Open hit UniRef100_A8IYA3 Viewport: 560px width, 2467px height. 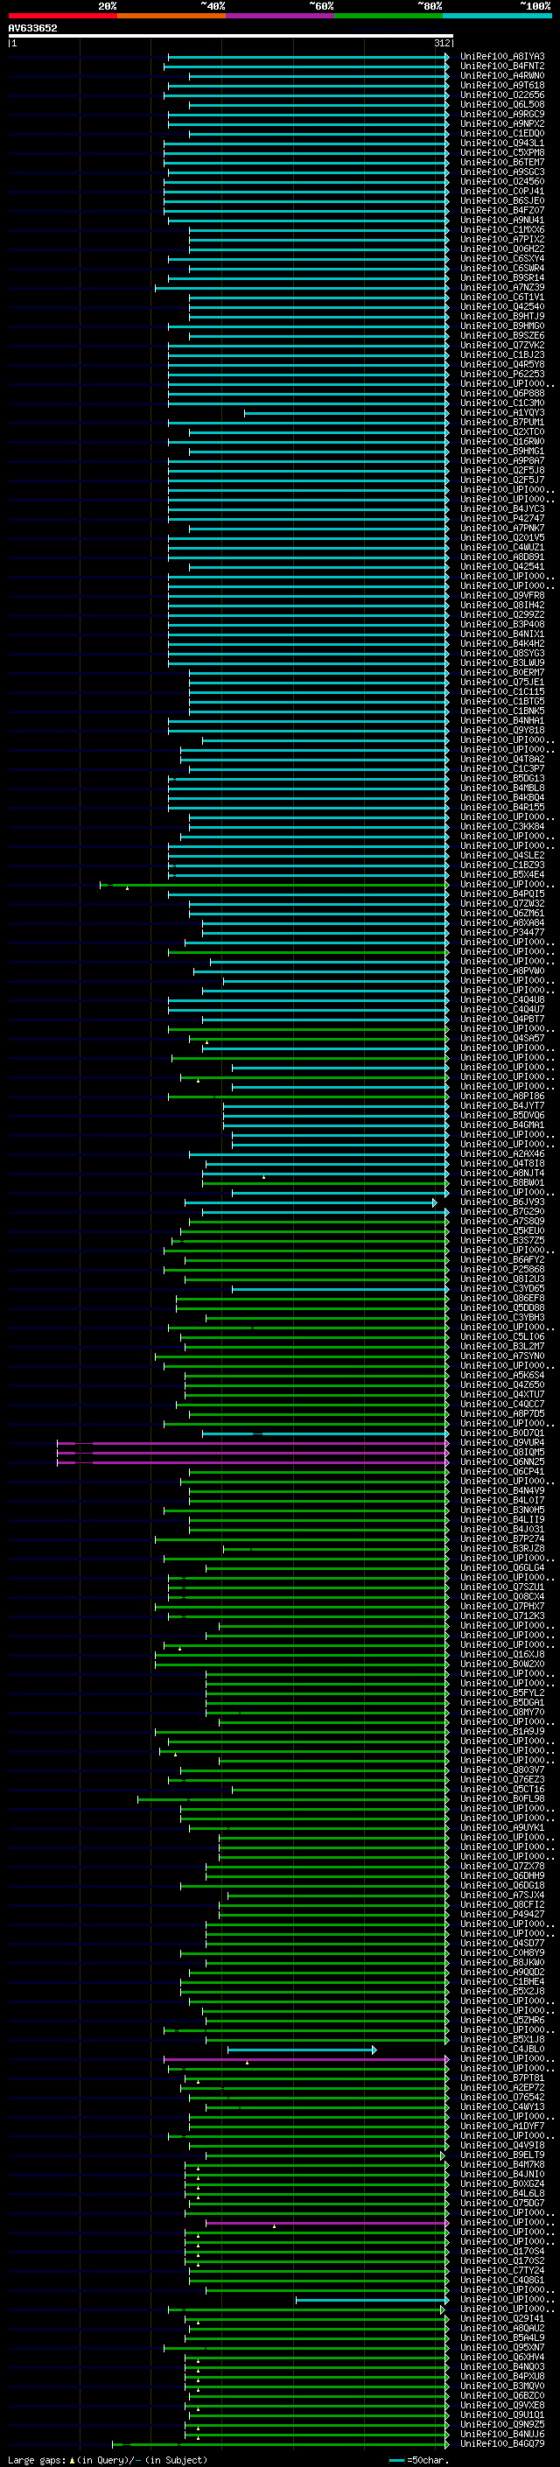click(x=502, y=57)
